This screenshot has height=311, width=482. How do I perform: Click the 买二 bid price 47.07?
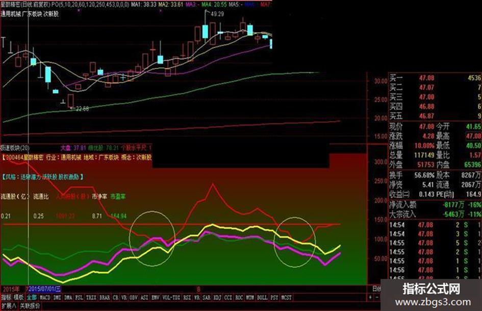tap(427, 88)
